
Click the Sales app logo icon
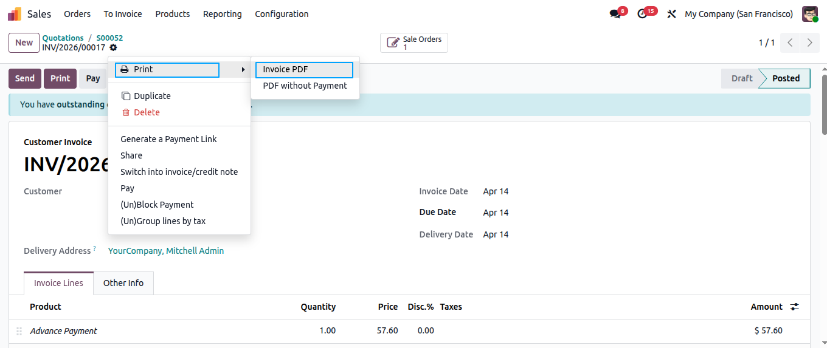[15, 14]
